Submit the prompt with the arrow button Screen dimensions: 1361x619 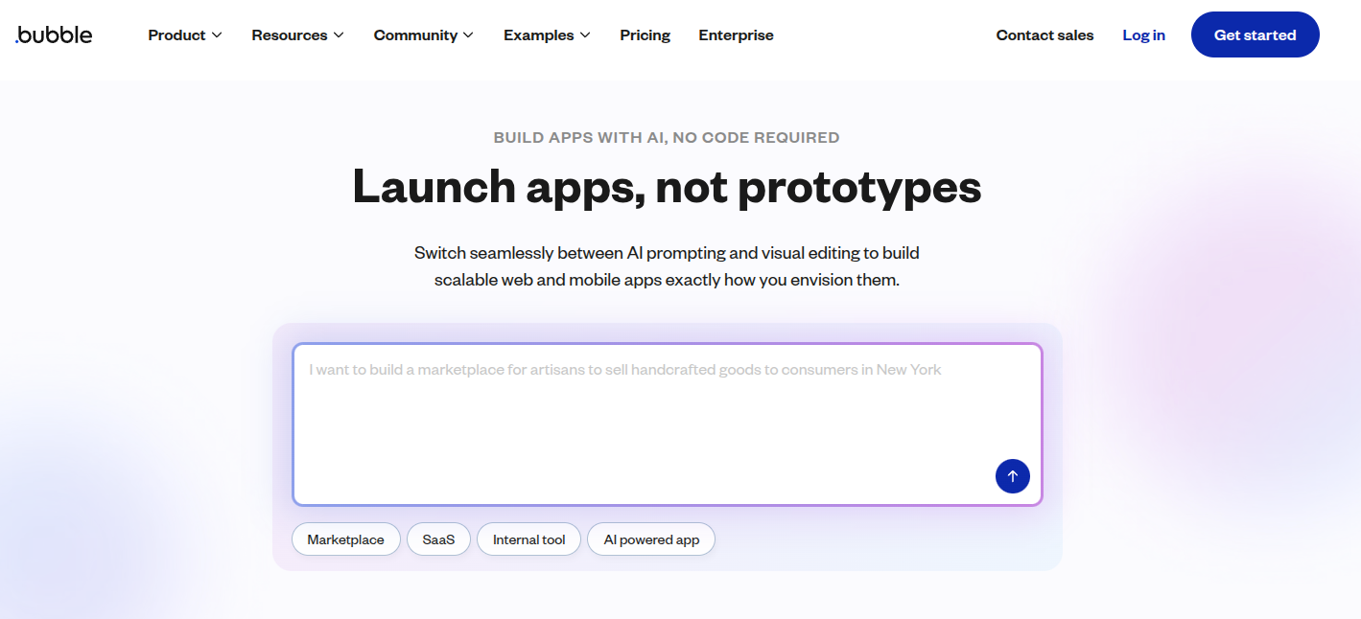1012,476
